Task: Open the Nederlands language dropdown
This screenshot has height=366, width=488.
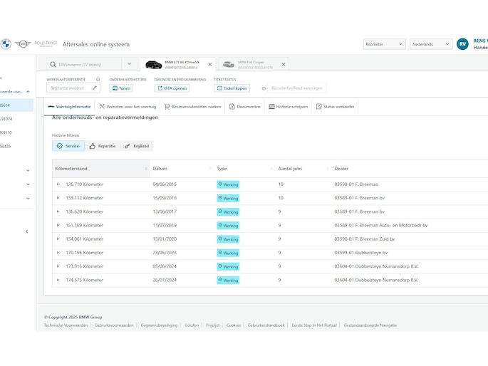Action: (x=430, y=44)
